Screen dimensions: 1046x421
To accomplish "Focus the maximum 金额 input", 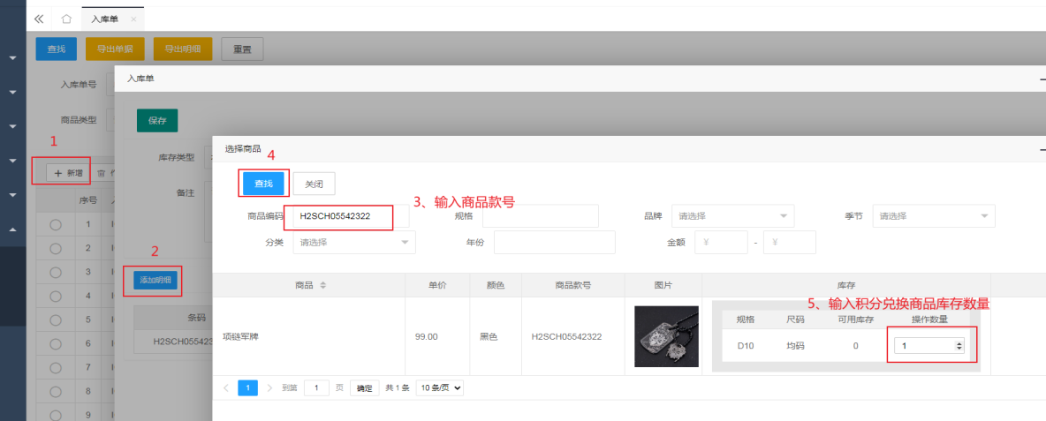I will (x=790, y=243).
